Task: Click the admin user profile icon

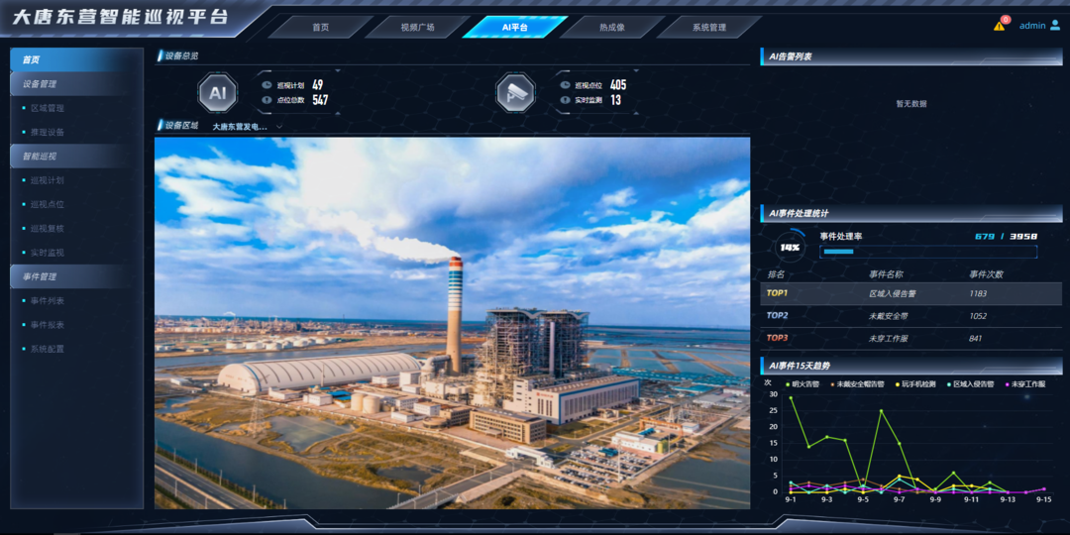Action: (1053, 26)
